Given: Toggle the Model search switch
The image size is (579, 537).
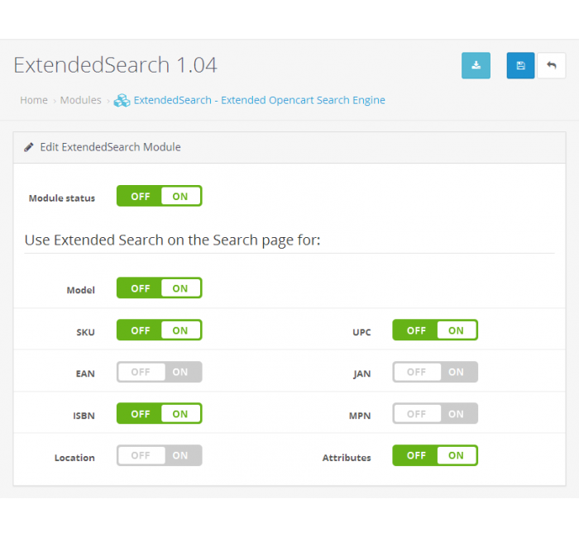Looking at the screenshot, I should pyautogui.click(x=159, y=288).
